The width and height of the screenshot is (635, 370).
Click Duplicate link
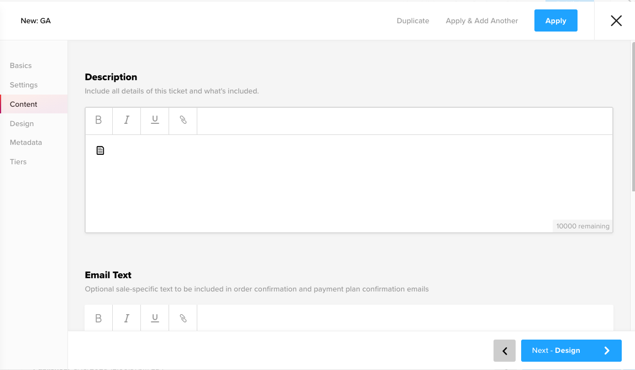pyautogui.click(x=413, y=20)
